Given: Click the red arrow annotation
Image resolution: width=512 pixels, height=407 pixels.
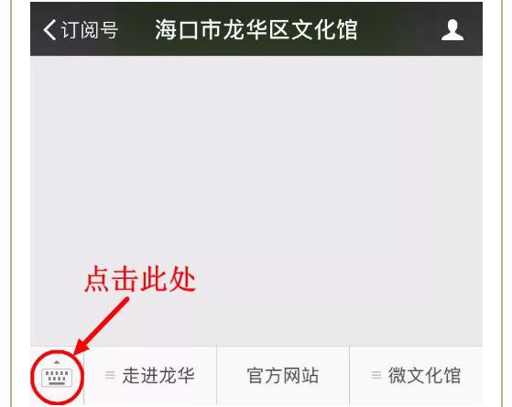Looking at the screenshot, I should click(x=102, y=326).
